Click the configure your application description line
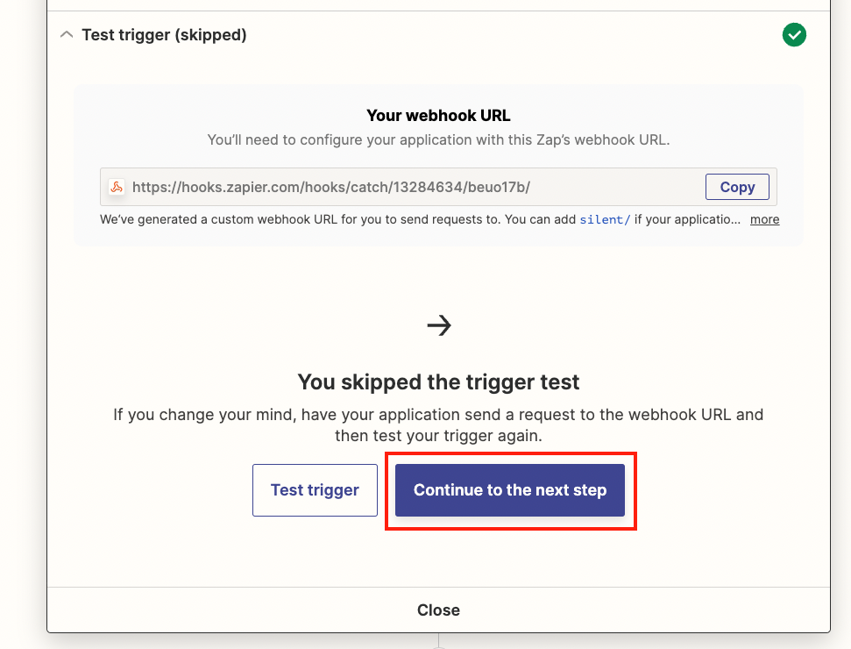 [x=438, y=139]
